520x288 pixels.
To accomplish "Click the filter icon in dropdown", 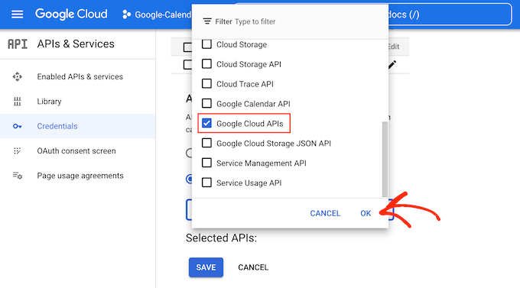I will pyautogui.click(x=207, y=21).
